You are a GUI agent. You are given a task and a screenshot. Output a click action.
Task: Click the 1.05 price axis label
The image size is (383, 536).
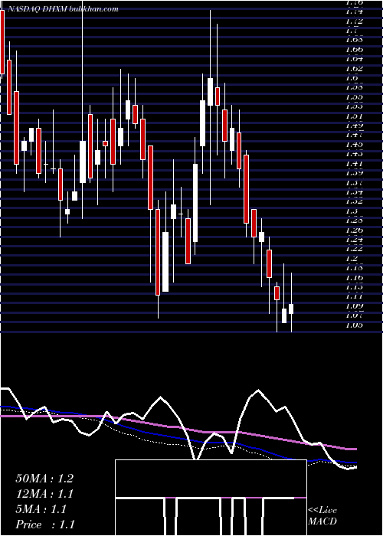[354, 325]
